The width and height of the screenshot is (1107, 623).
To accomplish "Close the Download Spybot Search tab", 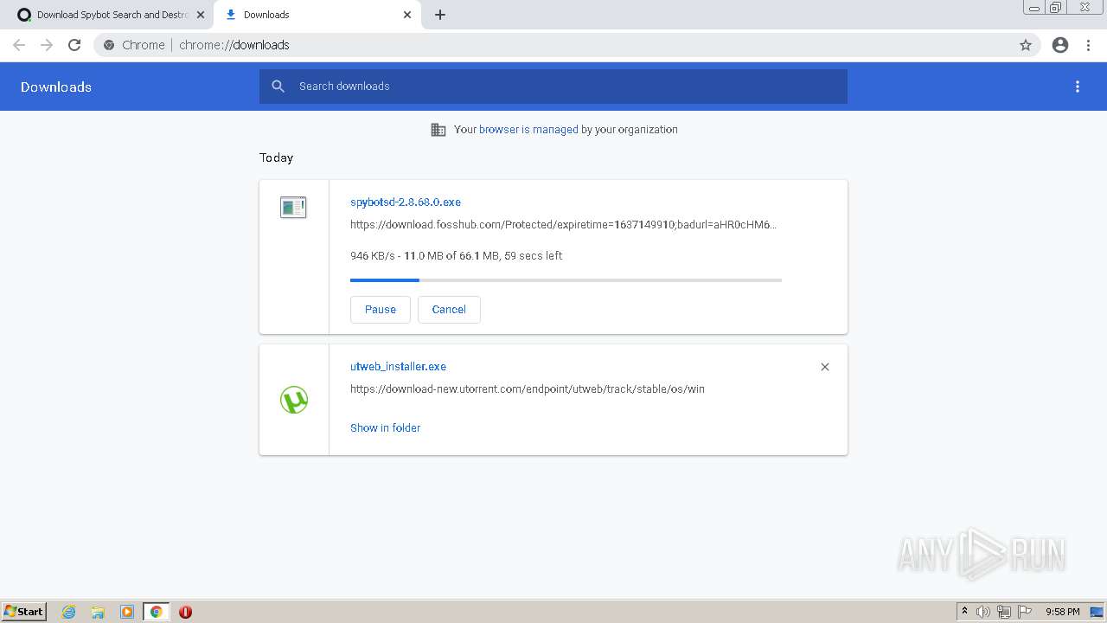I will pos(201,15).
